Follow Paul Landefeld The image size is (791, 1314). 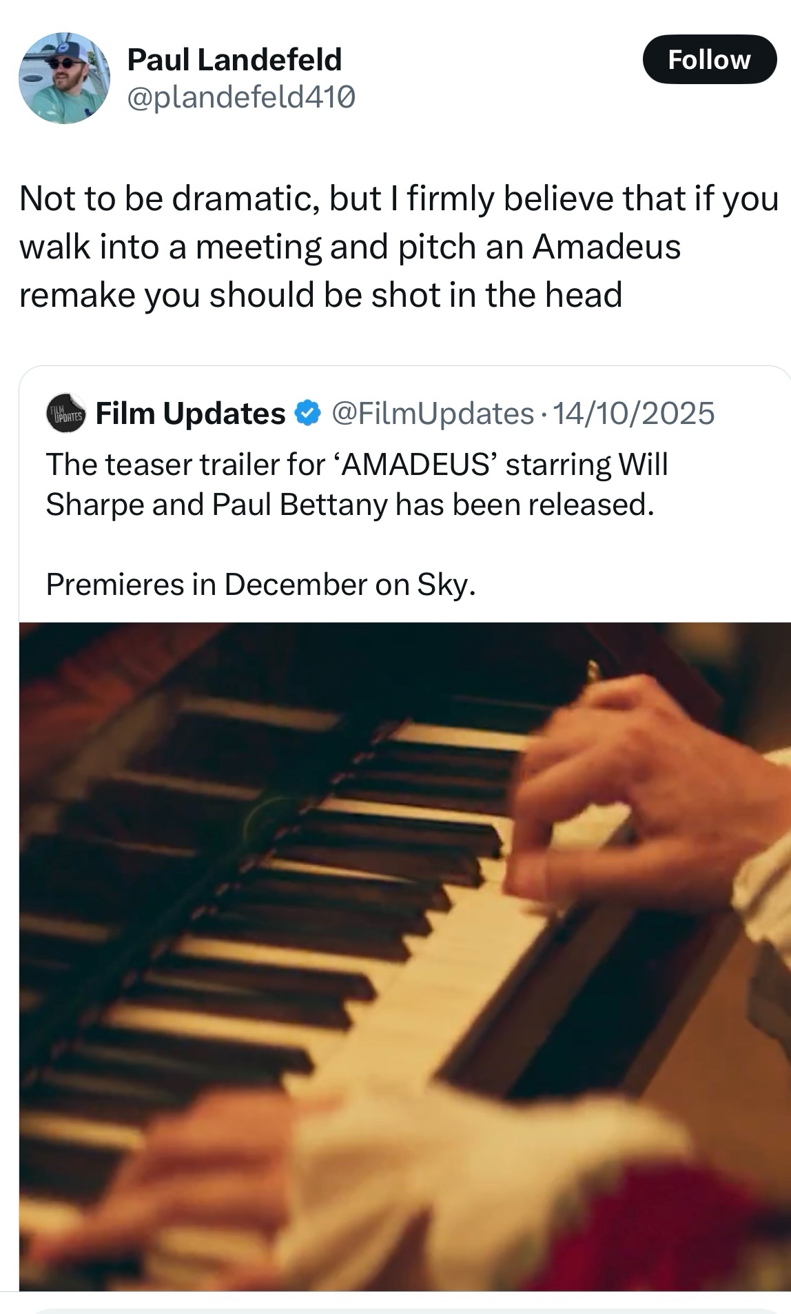click(x=710, y=59)
